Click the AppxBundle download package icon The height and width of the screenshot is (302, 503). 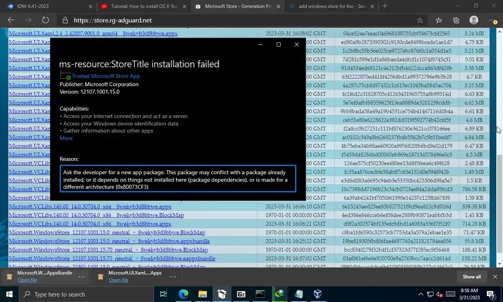click(9, 277)
